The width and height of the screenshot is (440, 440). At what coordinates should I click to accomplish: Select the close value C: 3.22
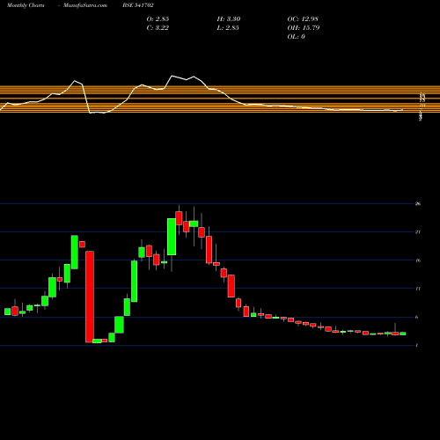coord(158,28)
